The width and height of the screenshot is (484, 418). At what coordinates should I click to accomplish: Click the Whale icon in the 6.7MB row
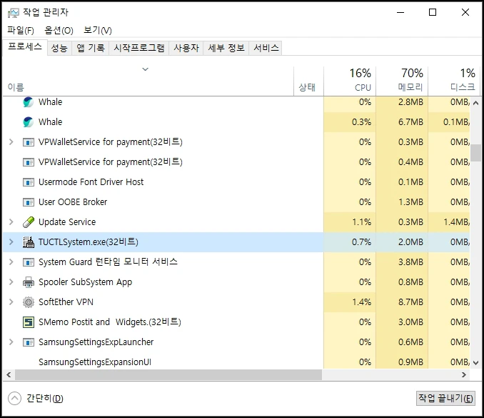(x=28, y=122)
